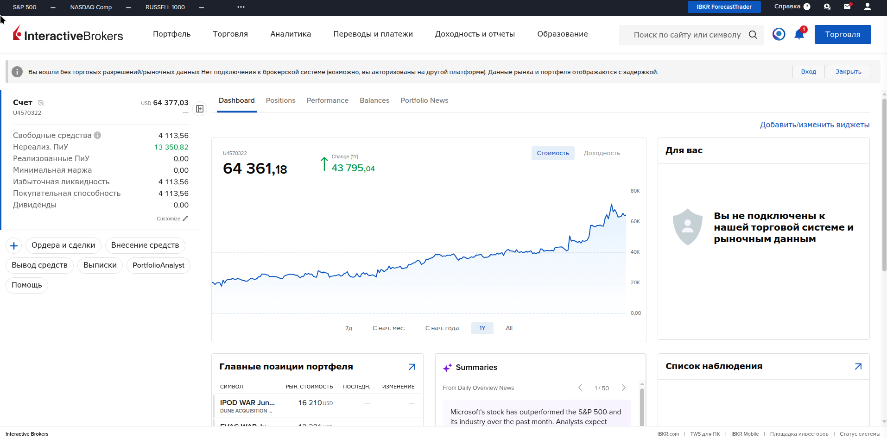The width and height of the screenshot is (887, 438).
Task: Click Закрыть to dismiss the banner
Action: click(x=849, y=72)
